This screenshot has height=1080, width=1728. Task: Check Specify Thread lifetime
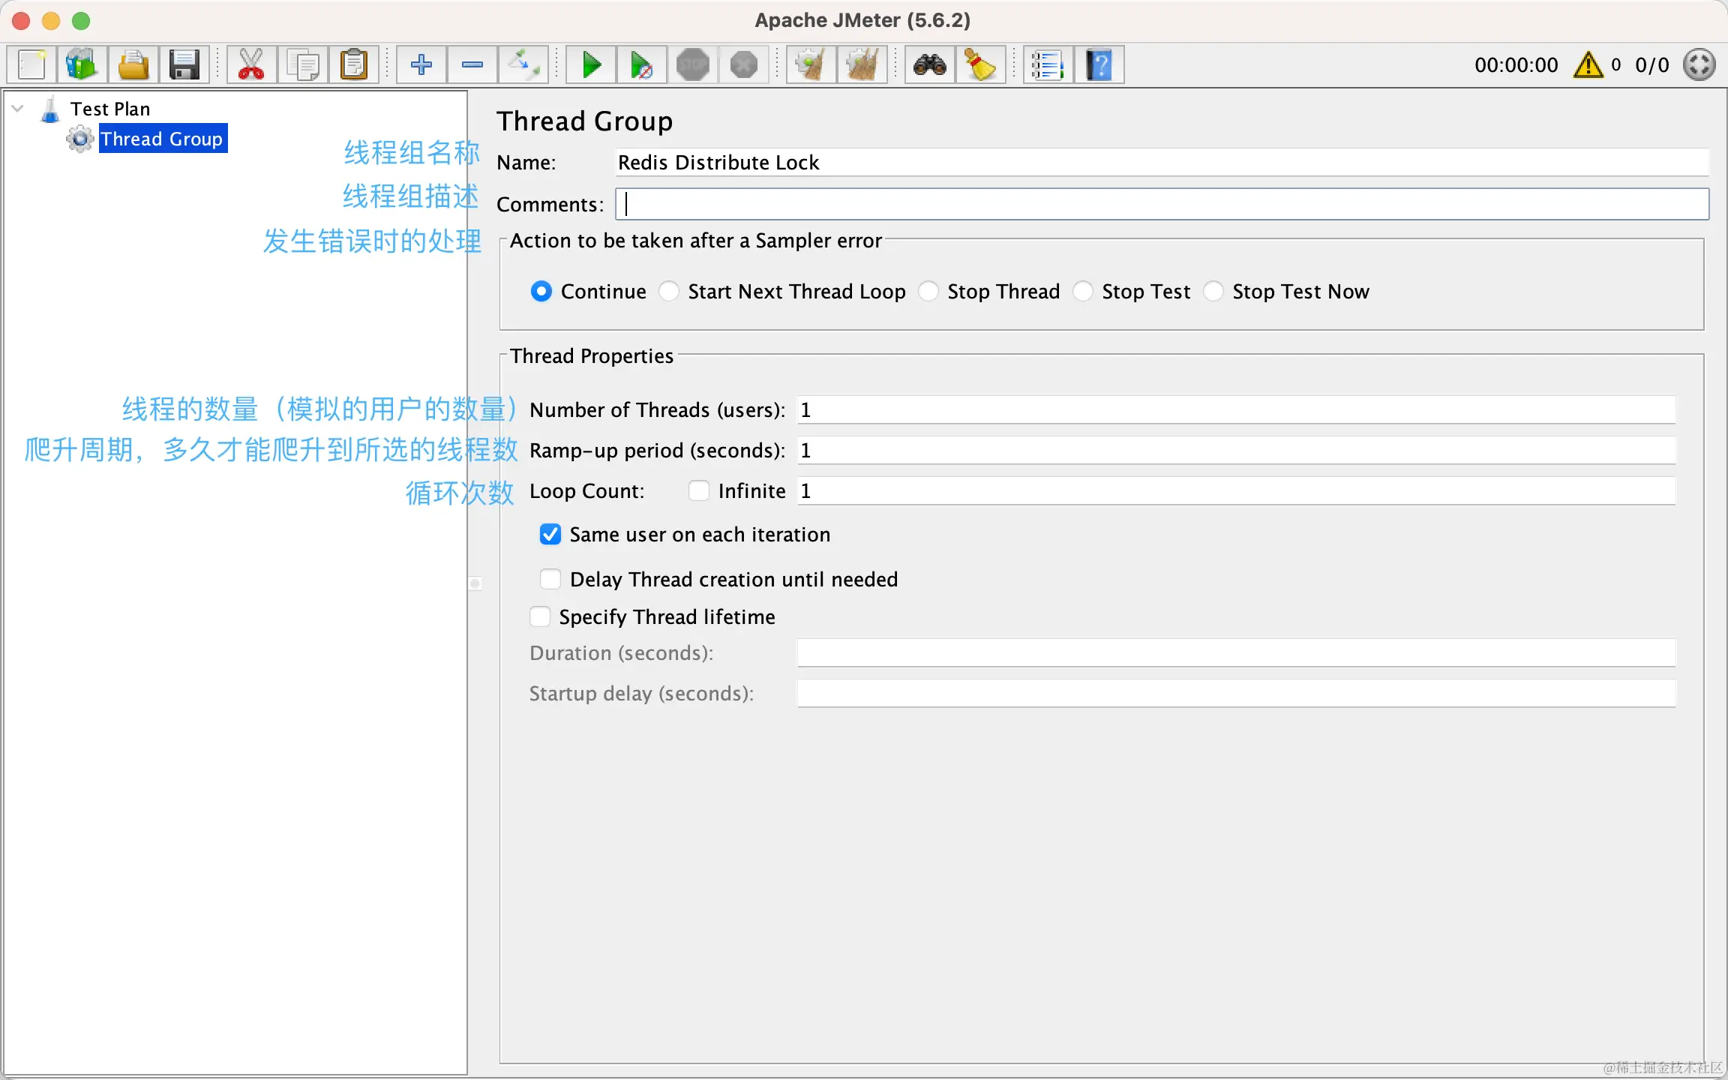(540, 616)
